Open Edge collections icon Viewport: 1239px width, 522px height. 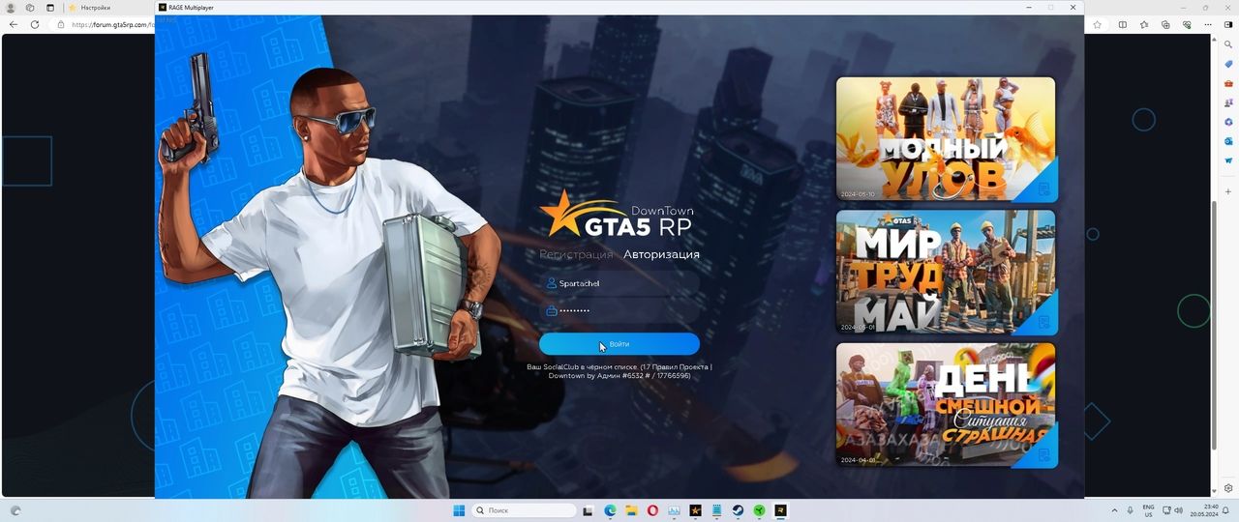pos(1165,24)
